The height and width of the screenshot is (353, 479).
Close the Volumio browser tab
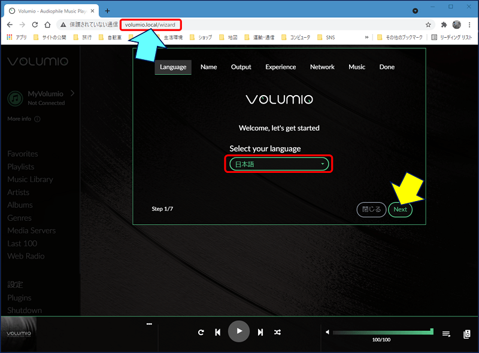coord(93,11)
